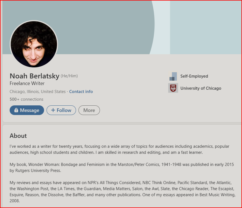Click the Freelance Writer headline text
Image resolution: width=242 pixels, height=208 pixels.
point(27,83)
